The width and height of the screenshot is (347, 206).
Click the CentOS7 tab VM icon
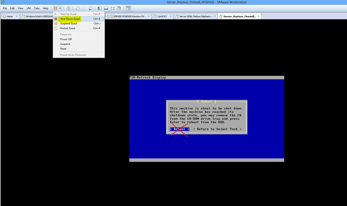click(155, 16)
